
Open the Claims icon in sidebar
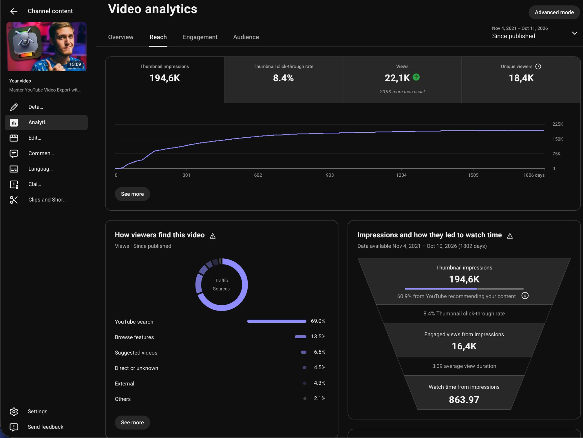14,184
